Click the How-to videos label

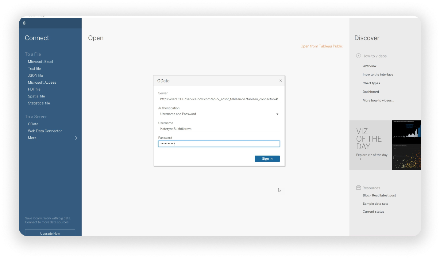click(x=374, y=56)
